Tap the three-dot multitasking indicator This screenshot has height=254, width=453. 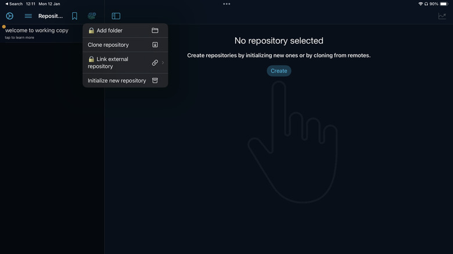(x=227, y=4)
